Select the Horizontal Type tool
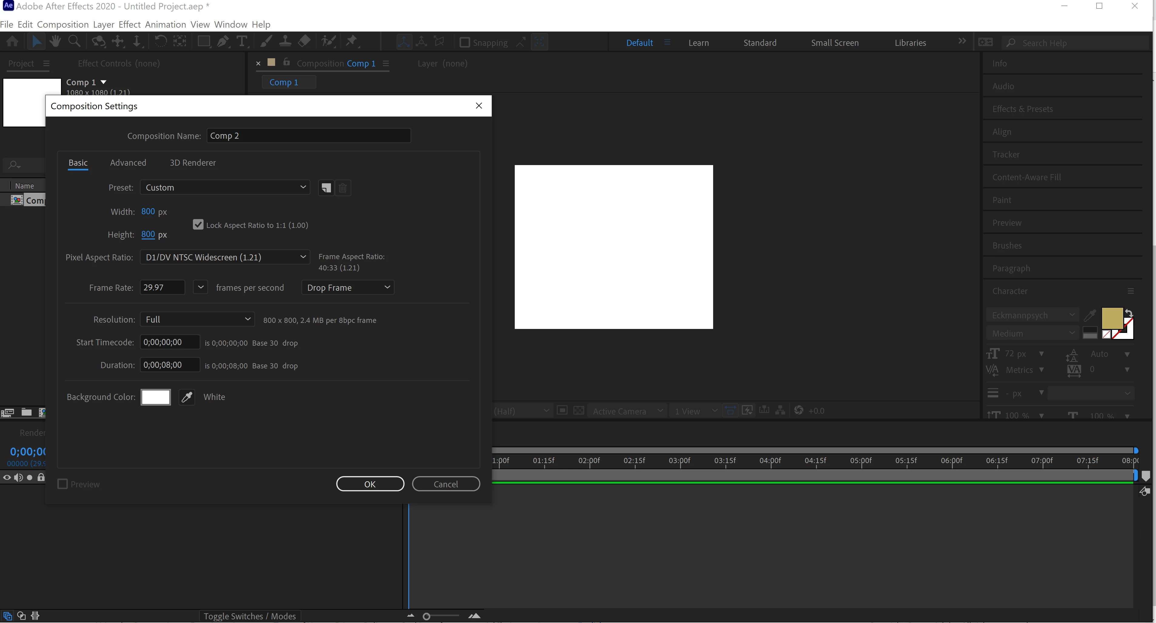This screenshot has height=623, width=1156. point(241,42)
